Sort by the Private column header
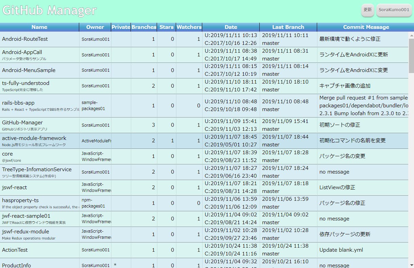 [x=121, y=27]
